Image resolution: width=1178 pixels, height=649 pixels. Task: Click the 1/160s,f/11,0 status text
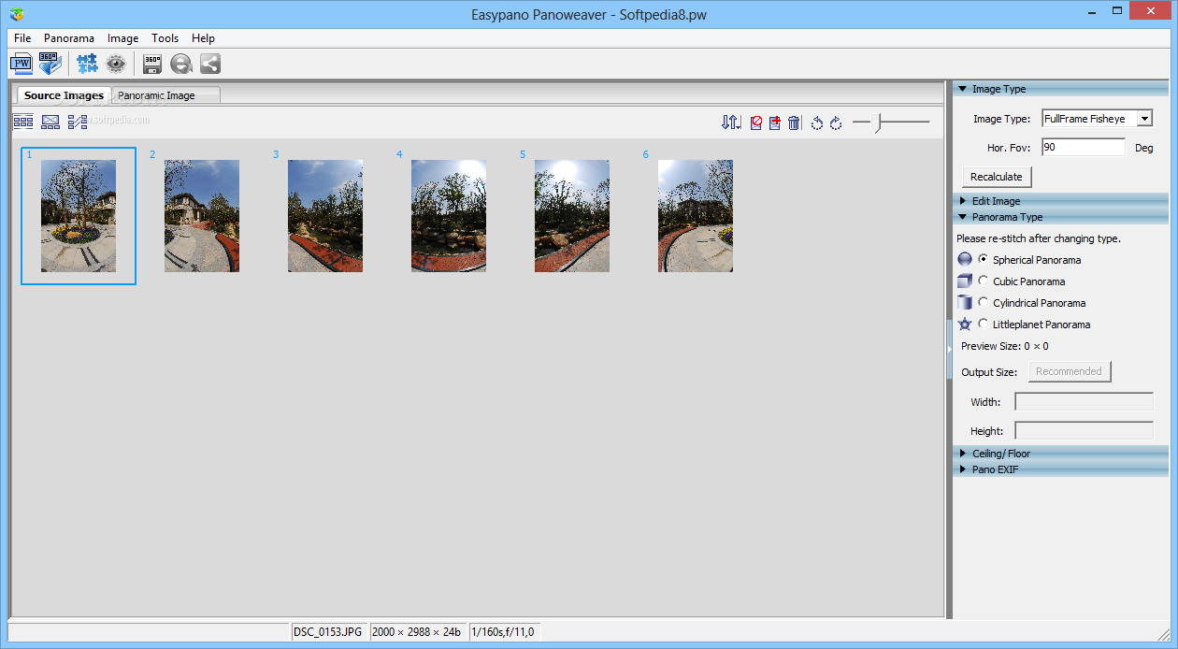[x=503, y=632]
